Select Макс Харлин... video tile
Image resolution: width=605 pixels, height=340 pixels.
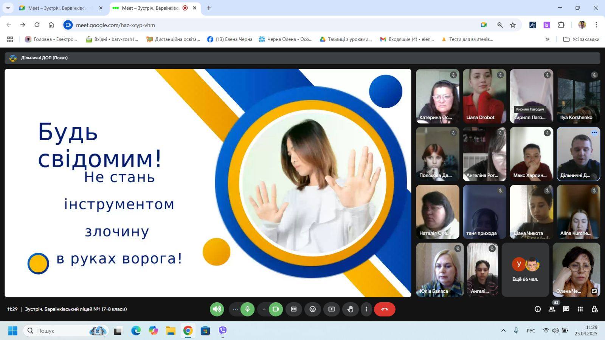pos(531,154)
